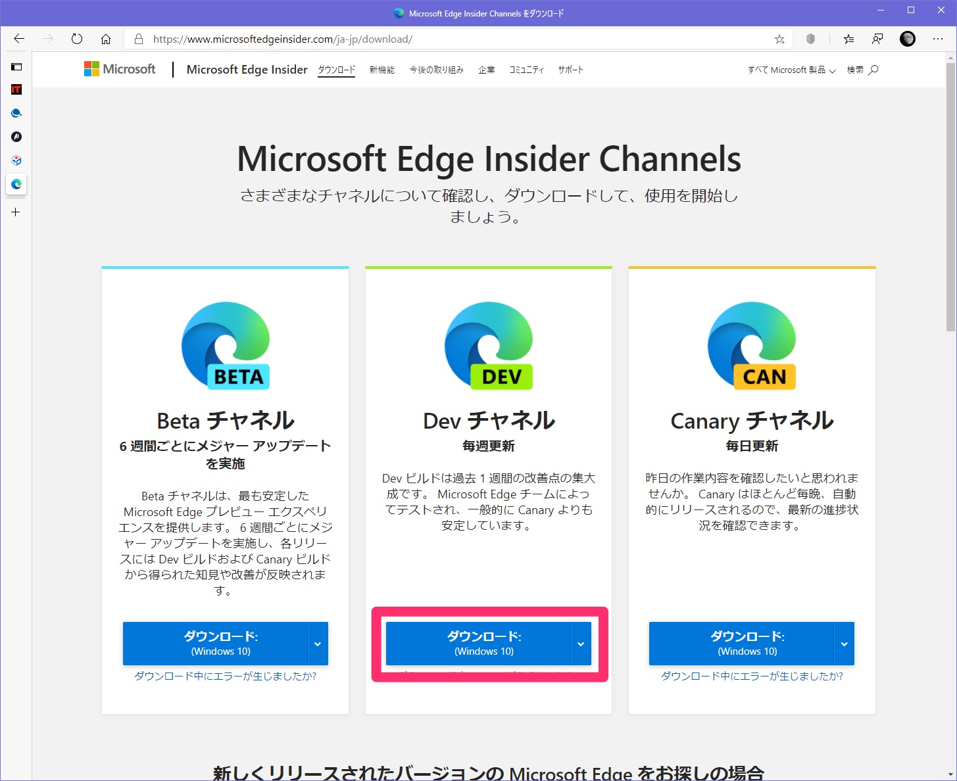This screenshot has width=957, height=781.
Task: Download Canary channel for Windows 10
Action: (741, 644)
